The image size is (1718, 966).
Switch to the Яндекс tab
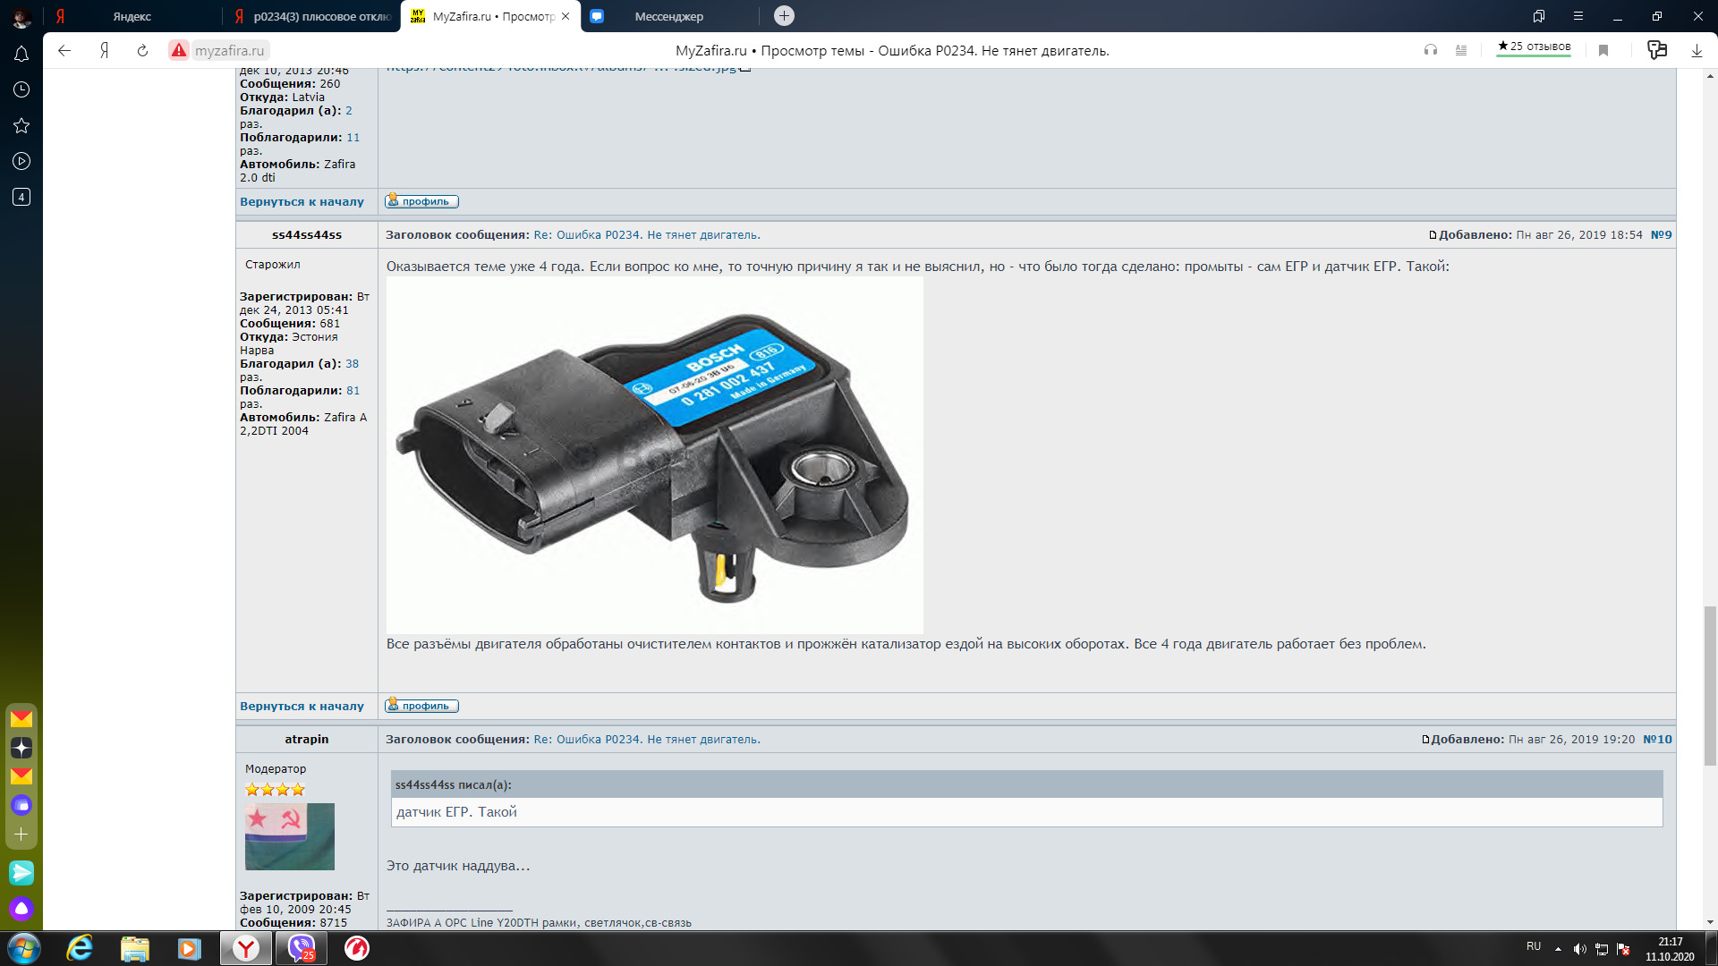point(132,16)
